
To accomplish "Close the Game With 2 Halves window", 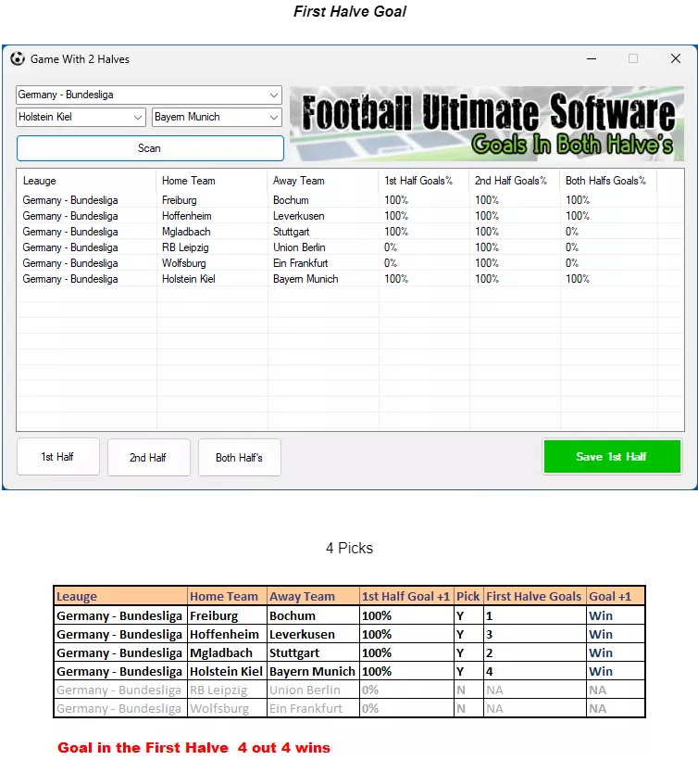I will [x=676, y=58].
